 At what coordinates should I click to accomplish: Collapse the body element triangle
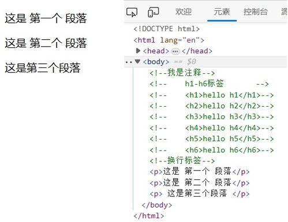click(137, 61)
